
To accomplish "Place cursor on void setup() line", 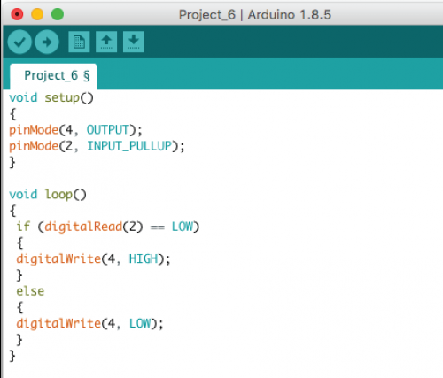I will tap(51, 97).
